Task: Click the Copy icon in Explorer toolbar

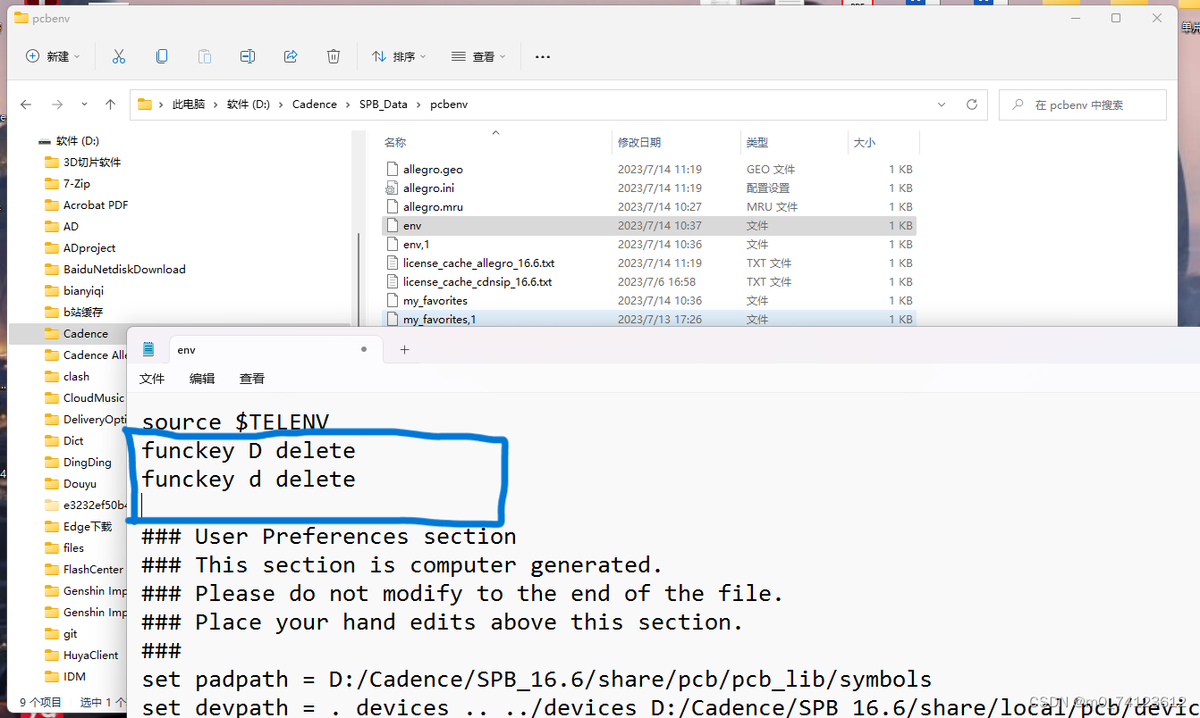Action: point(162,56)
